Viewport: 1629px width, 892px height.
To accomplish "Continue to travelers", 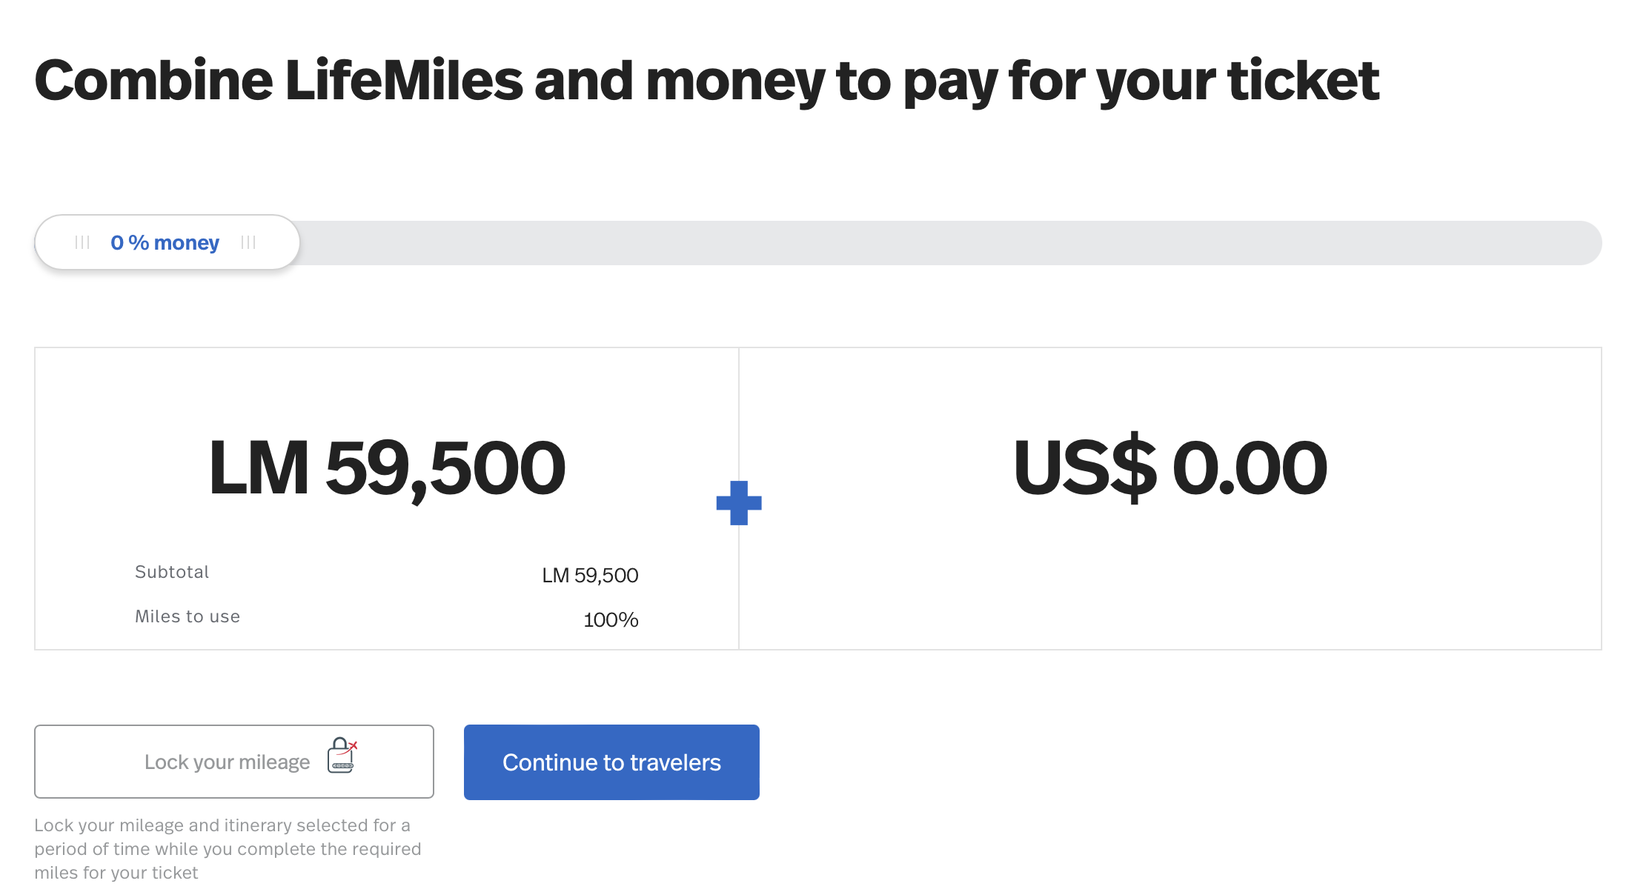I will coord(611,762).
